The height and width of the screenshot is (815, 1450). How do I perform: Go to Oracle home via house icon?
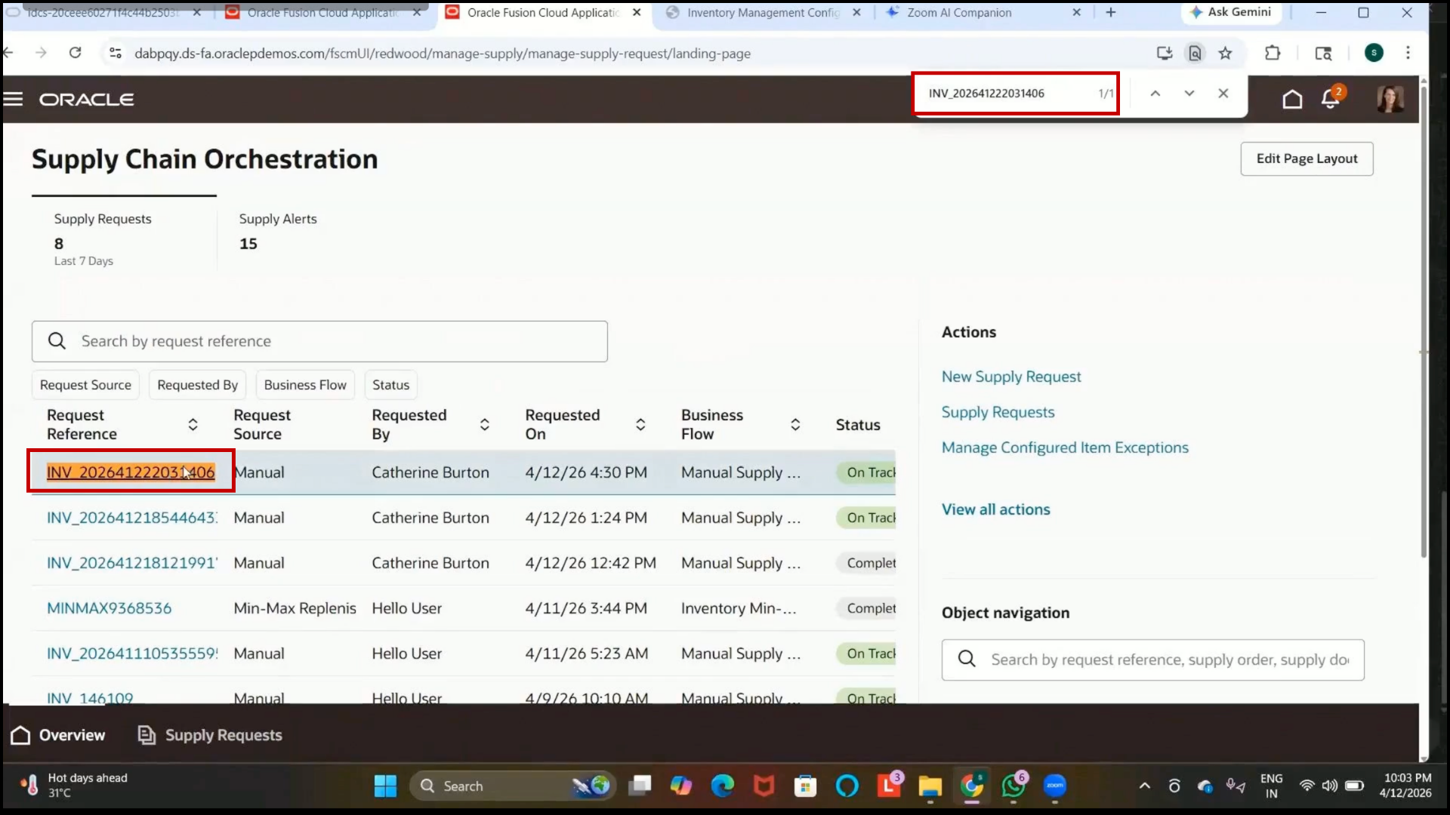(1292, 99)
